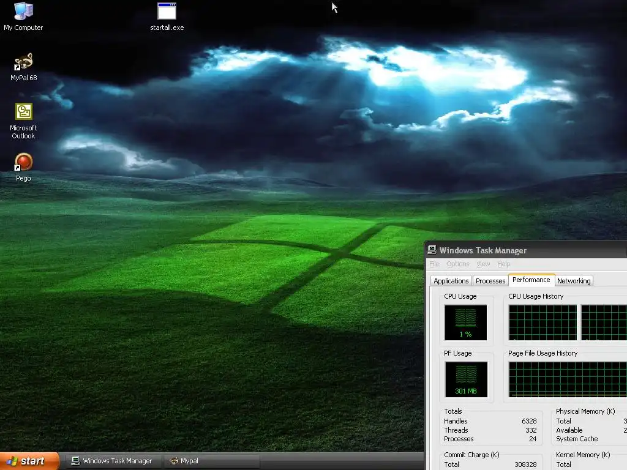This screenshot has width=627, height=470.
Task: Select the Performance tab
Action: (x=531, y=280)
